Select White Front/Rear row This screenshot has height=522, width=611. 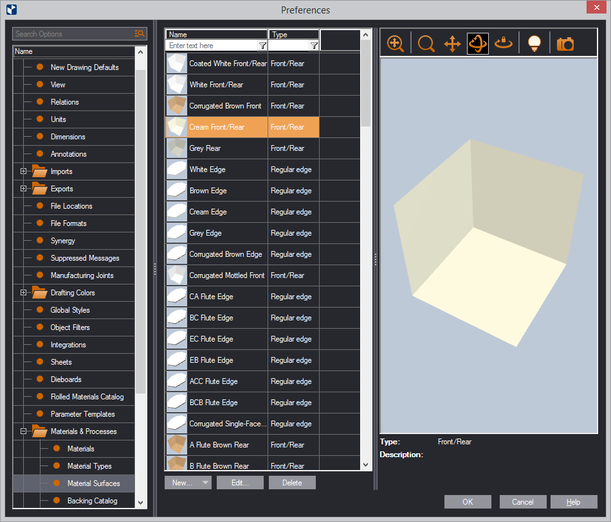pos(242,85)
